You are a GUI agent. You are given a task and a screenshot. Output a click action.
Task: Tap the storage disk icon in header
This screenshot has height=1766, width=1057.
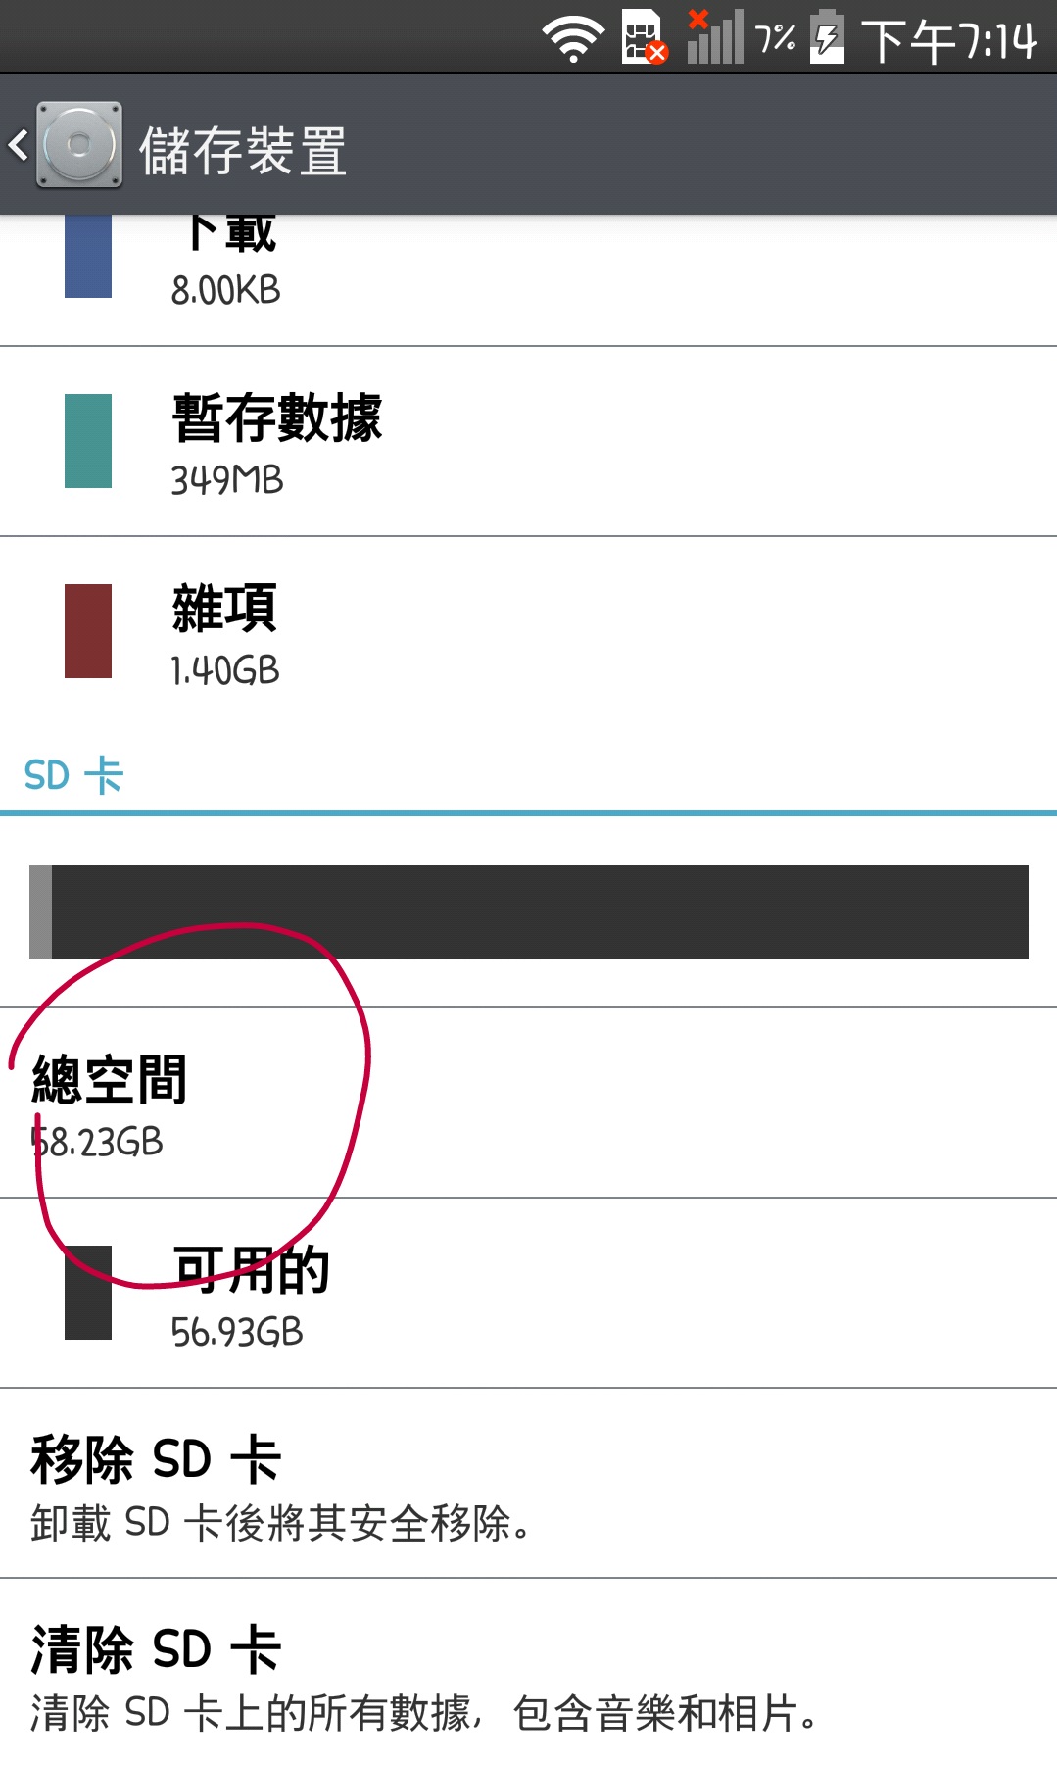[79, 145]
